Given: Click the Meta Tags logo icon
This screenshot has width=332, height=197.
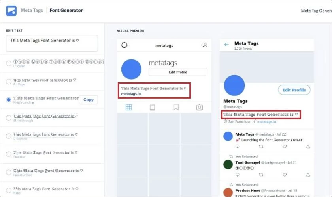Looking at the screenshot, I should click(x=11, y=11).
